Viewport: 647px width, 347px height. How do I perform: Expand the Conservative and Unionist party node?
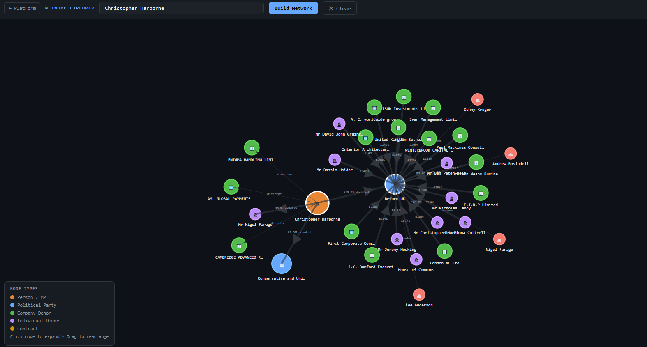(x=282, y=264)
